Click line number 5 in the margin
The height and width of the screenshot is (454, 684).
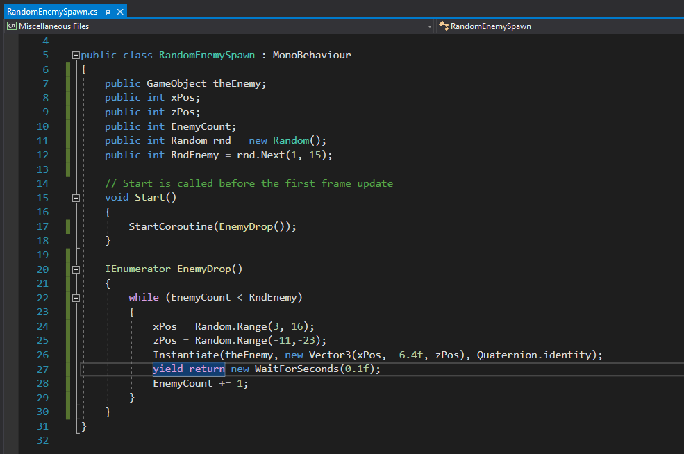coord(46,56)
